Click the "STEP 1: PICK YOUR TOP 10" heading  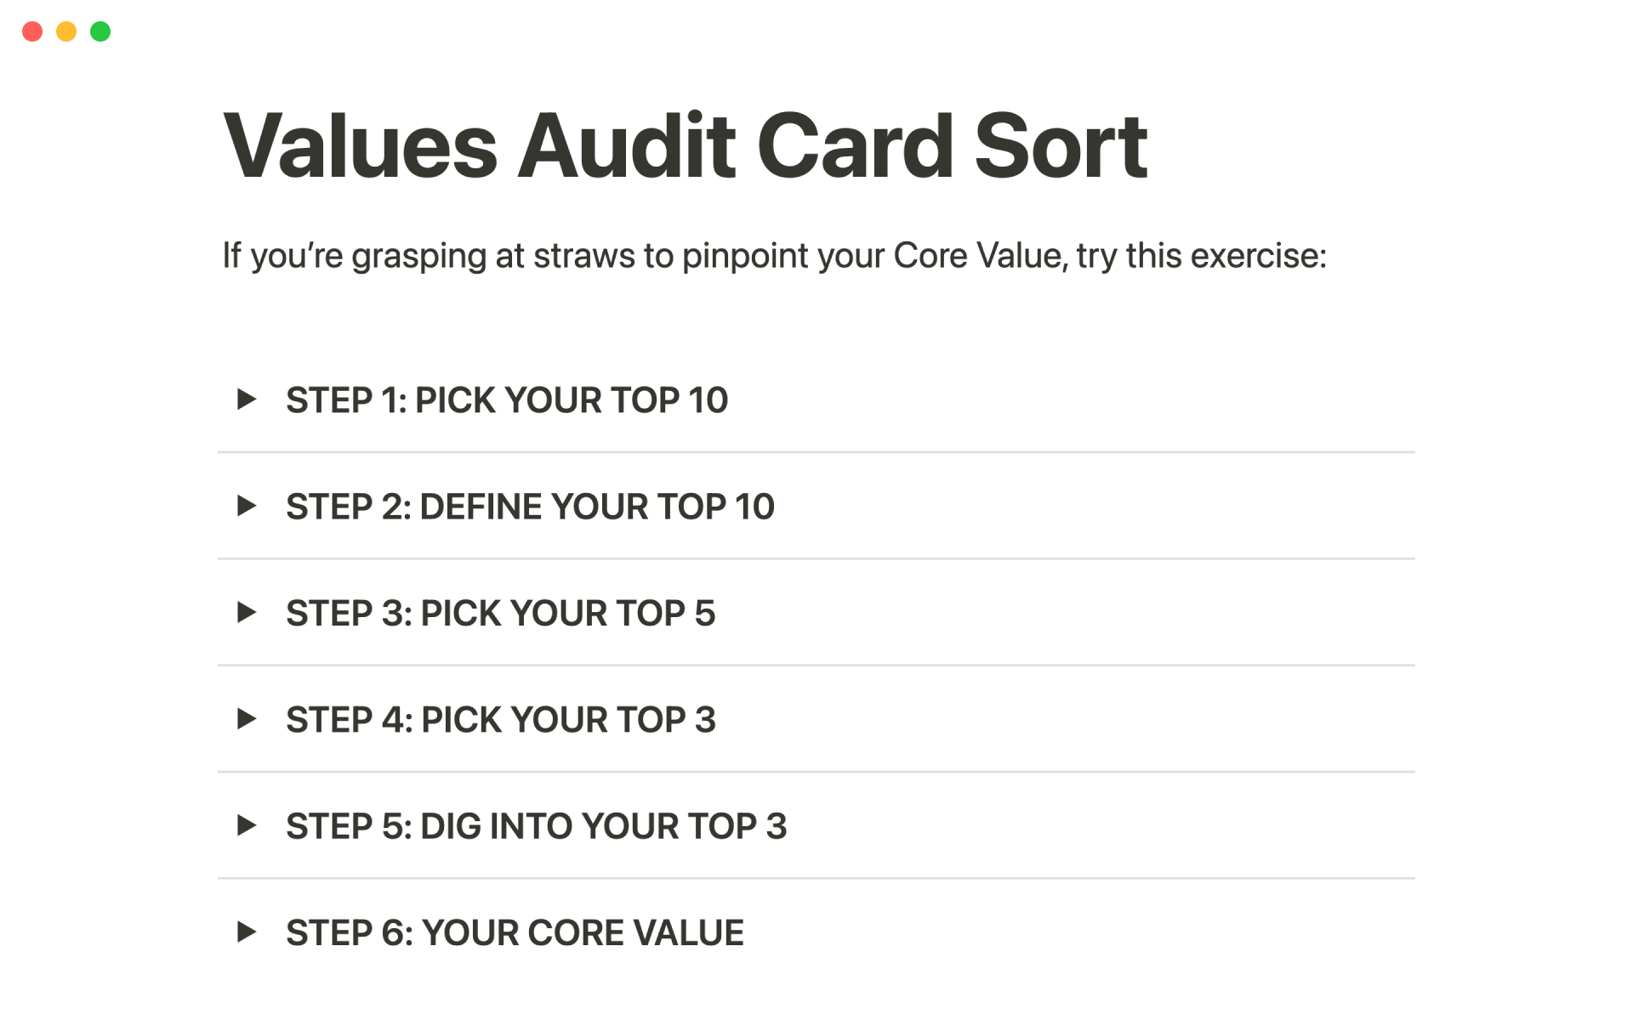(x=507, y=400)
